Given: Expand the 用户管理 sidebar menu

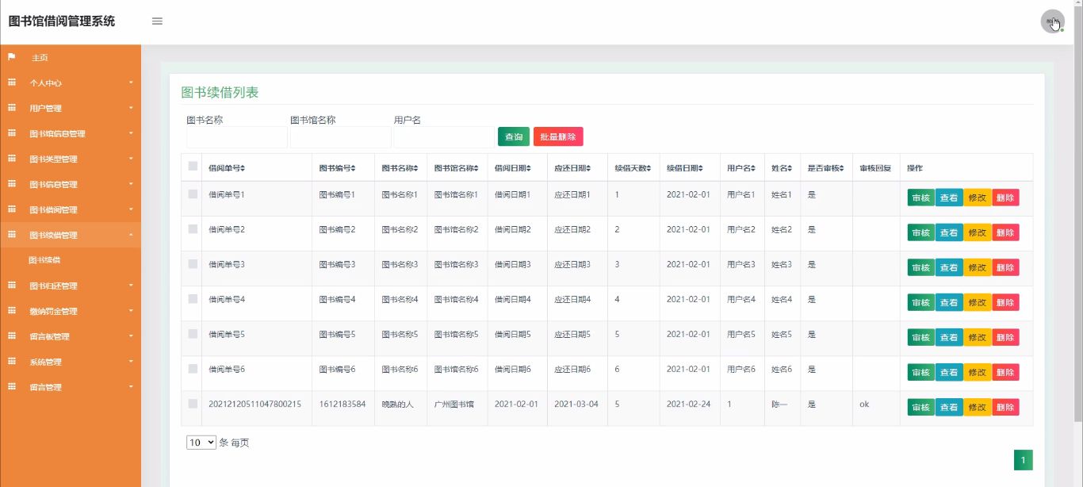Looking at the screenshot, I should 71,108.
